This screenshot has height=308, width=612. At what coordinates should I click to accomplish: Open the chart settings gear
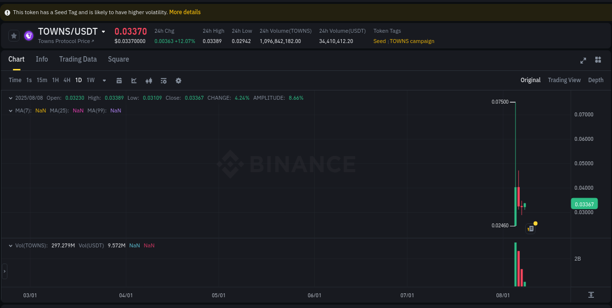(178, 80)
